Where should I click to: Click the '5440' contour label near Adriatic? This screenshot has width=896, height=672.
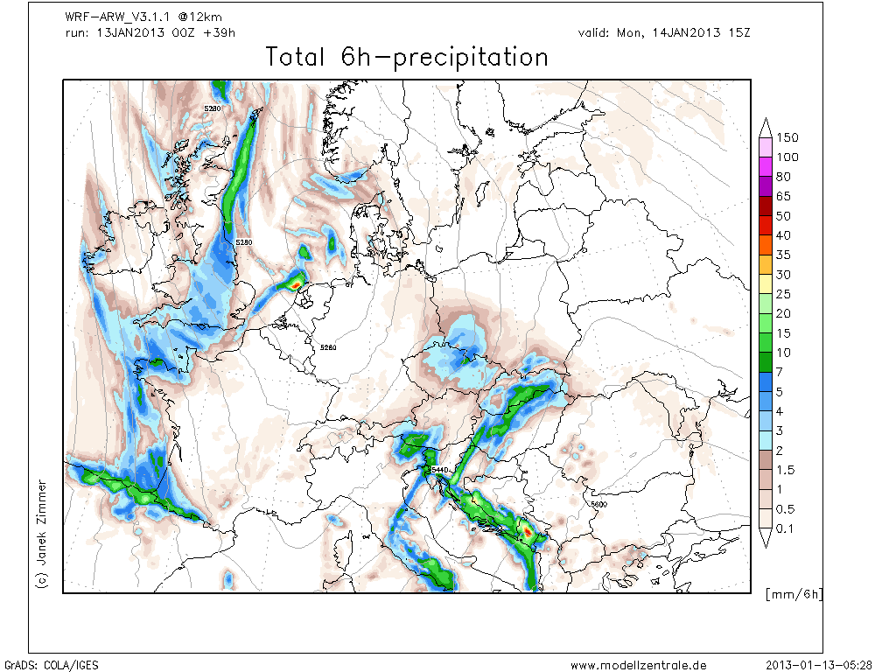440,470
